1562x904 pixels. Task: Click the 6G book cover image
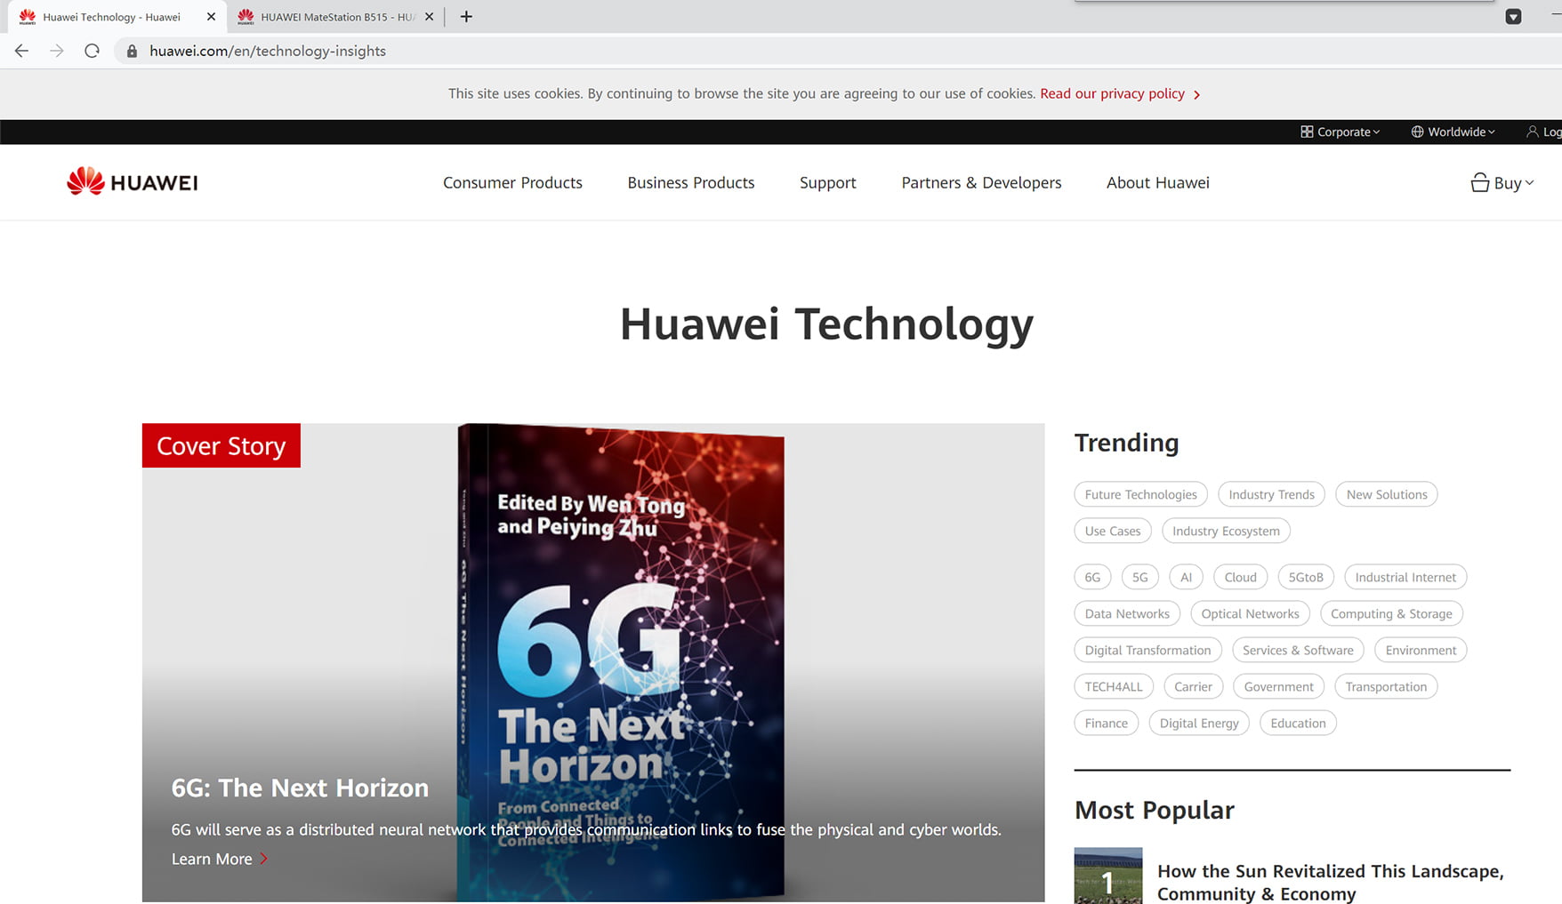[621, 661]
